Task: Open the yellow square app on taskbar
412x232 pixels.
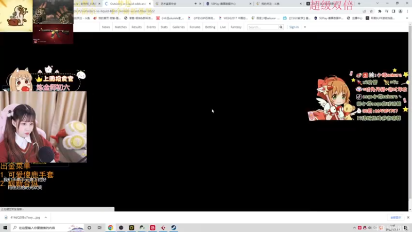Action: coord(131,227)
